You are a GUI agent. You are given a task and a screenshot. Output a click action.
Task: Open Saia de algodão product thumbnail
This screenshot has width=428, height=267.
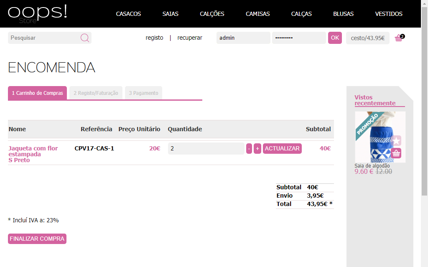(374, 137)
